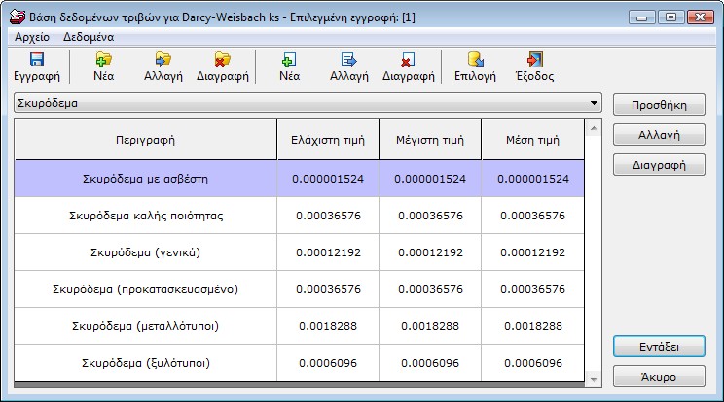724x402 pixels.
Task: Click the Έξοδος exit icon
Action: coord(534,60)
